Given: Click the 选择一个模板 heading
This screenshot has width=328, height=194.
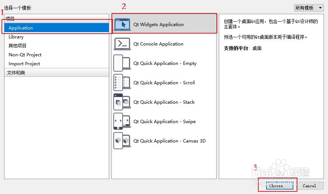Looking at the screenshot, I should pos(18,8).
